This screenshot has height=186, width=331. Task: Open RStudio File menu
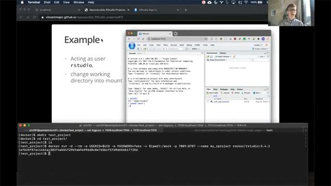[x=139, y=45]
